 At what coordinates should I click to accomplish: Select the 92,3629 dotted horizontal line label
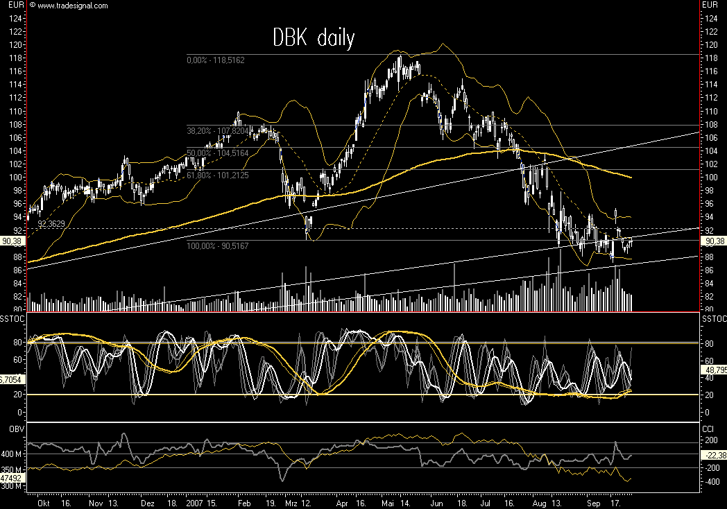point(51,223)
